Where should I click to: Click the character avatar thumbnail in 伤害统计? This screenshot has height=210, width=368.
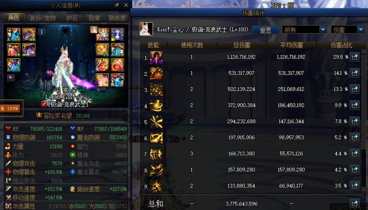146,29
